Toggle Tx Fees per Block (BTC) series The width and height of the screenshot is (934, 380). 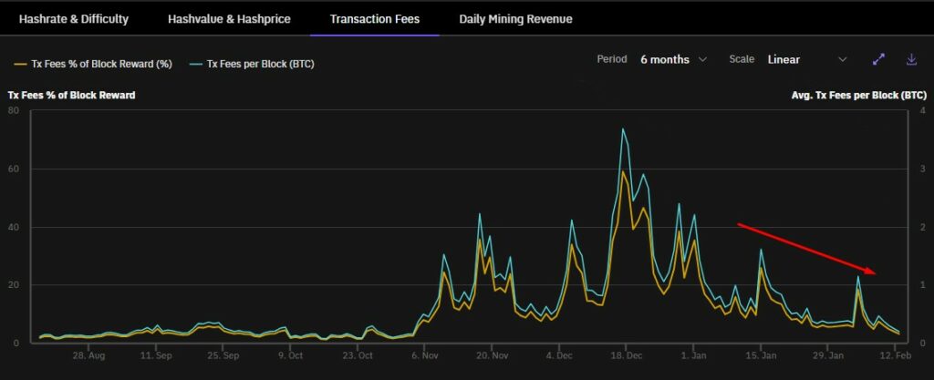click(252, 64)
